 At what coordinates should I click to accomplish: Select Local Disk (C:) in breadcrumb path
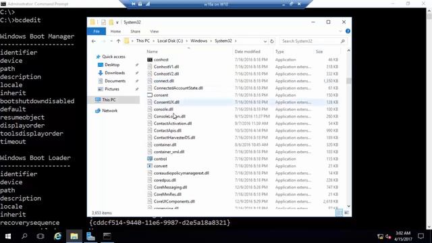pos(170,40)
